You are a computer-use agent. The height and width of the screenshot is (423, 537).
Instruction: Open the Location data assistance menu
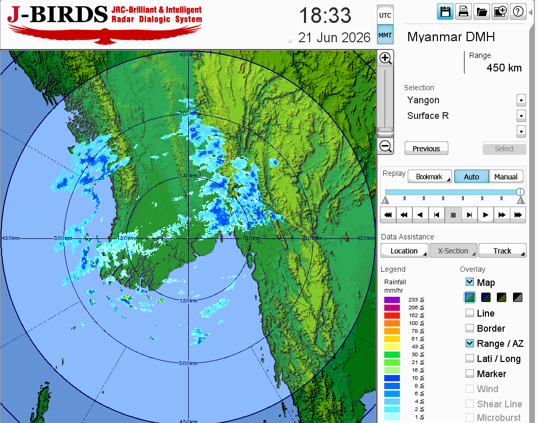click(405, 251)
